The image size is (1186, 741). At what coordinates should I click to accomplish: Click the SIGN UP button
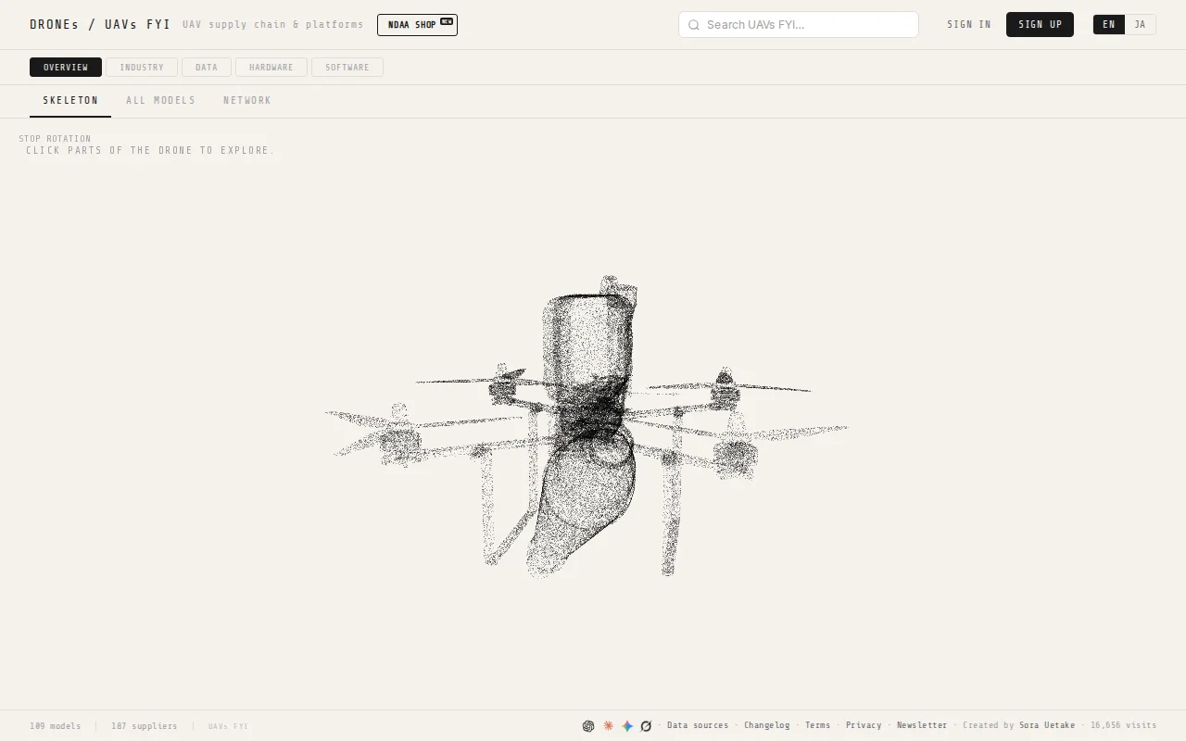(x=1040, y=25)
